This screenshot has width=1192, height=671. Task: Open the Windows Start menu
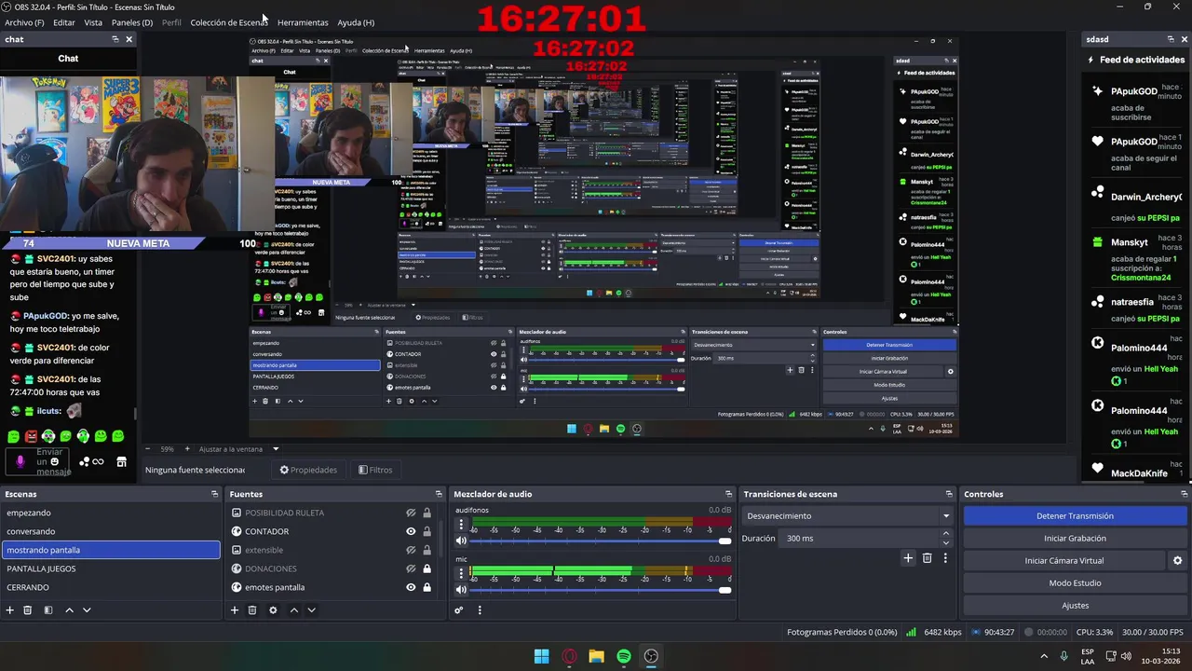coord(541,656)
